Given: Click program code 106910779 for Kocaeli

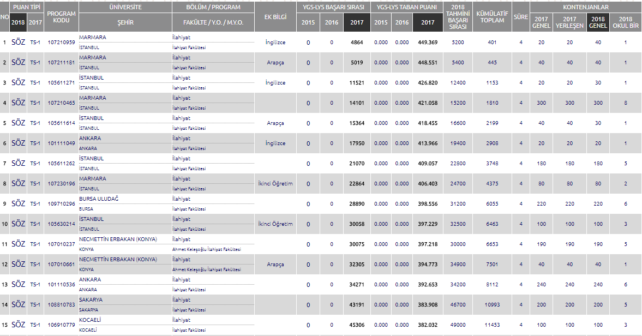Looking at the screenshot, I should (61, 325).
